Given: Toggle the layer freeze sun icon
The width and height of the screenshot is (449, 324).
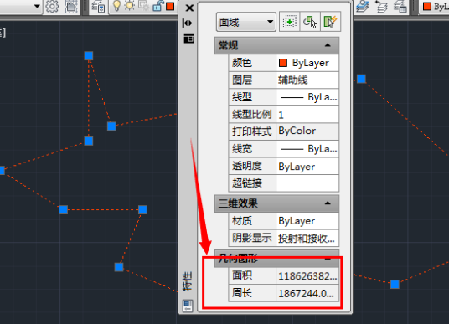Looking at the screenshot, I should click(x=130, y=6).
